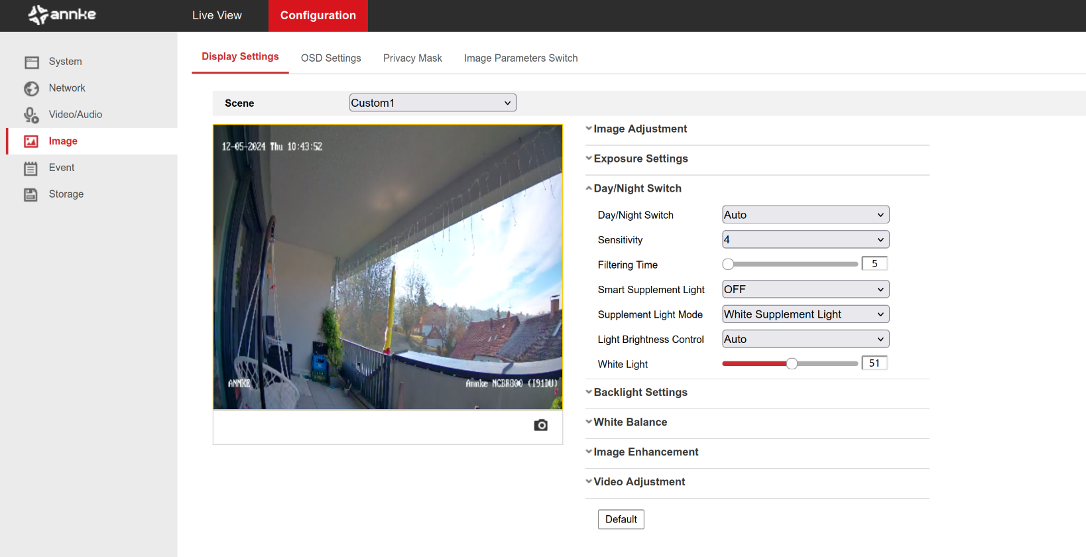Image resolution: width=1086 pixels, height=557 pixels.
Task: Switch to the OSD Settings tab
Action: (x=331, y=58)
